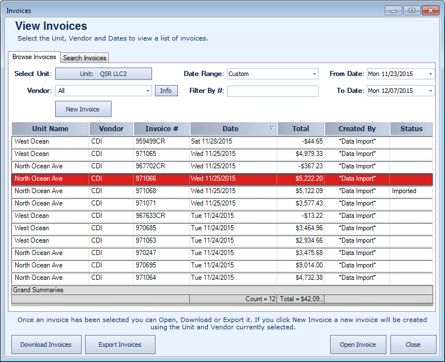Click Download Invoices button

pos(46,345)
